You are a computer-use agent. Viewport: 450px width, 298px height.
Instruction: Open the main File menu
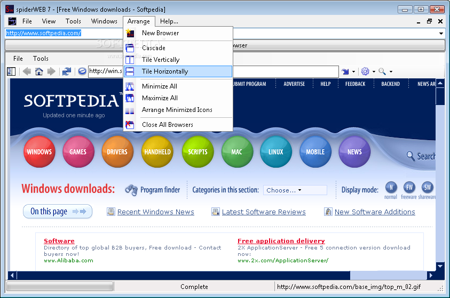27,21
